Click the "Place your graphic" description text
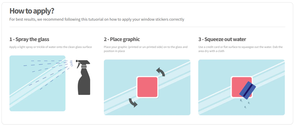The width and height of the screenshot is (296, 127). tap(146, 49)
